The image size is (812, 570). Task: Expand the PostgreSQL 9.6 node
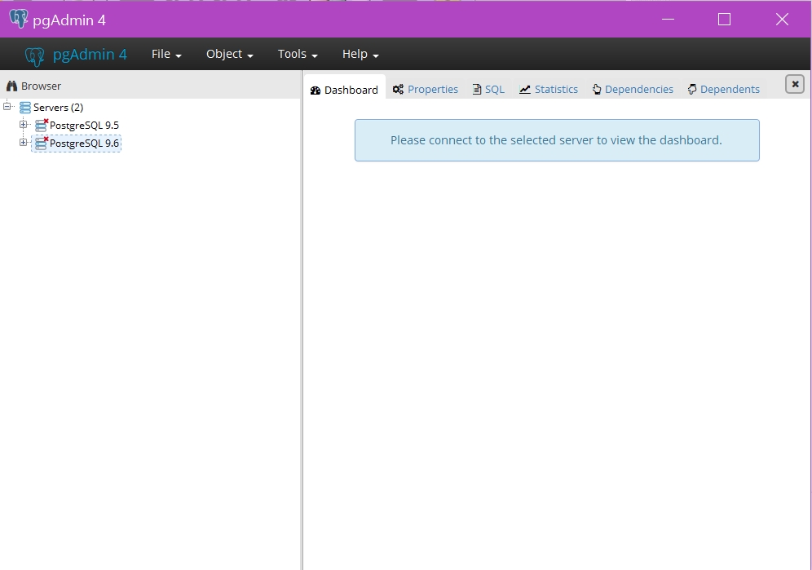(x=24, y=142)
